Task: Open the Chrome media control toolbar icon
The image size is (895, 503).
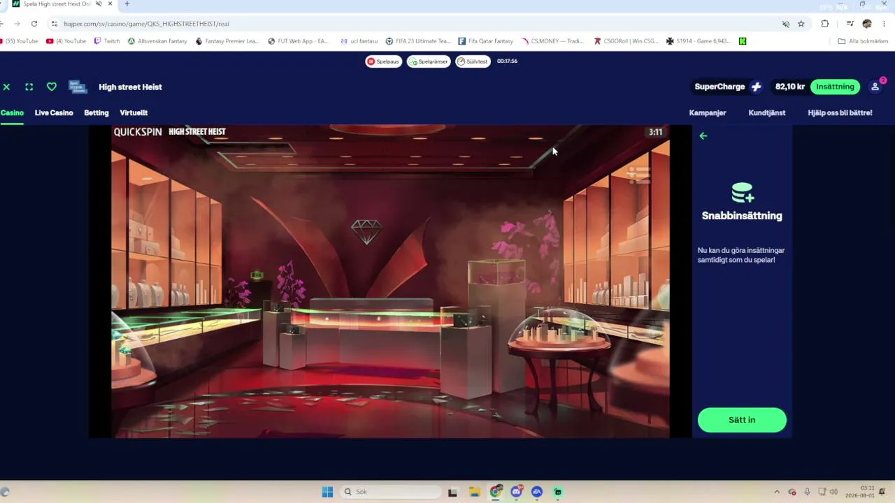Action: coord(850,24)
